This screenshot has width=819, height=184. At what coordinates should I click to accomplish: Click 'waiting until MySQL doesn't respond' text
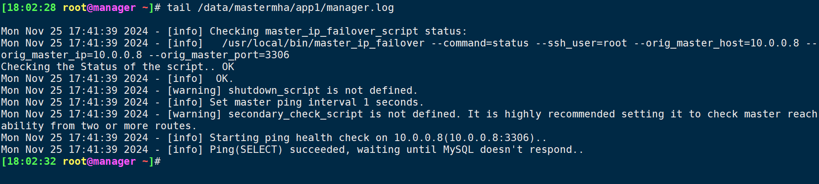point(465,150)
